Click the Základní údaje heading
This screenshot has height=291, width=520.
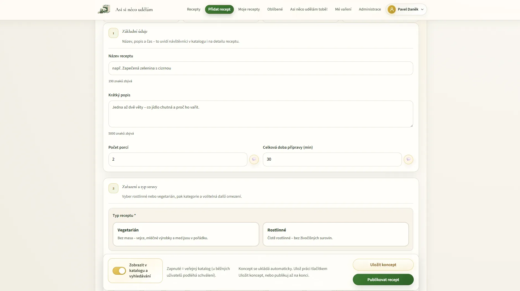pos(135,31)
